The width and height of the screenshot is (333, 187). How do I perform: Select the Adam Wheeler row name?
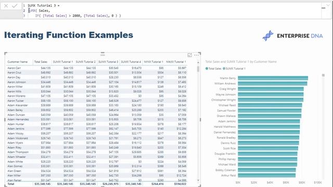pyautogui.click(x=17, y=157)
